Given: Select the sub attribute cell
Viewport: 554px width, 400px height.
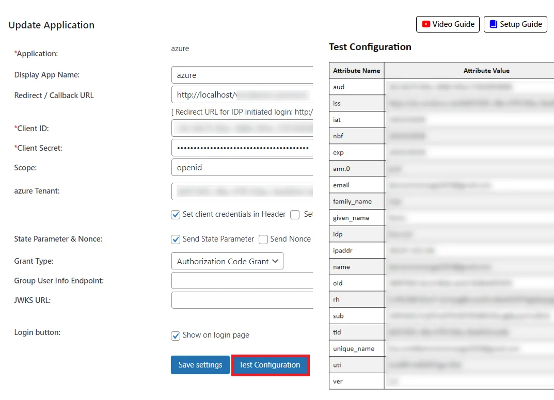Looking at the screenshot, I should pos(356,316).
